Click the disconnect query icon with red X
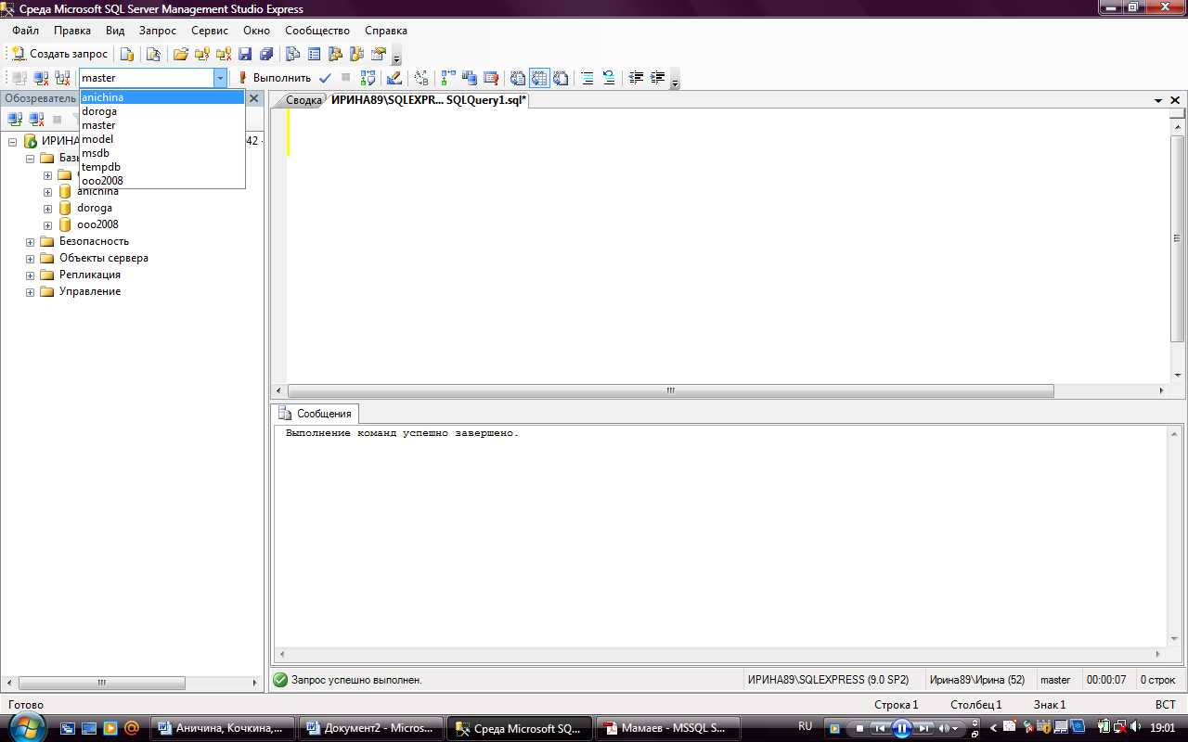This screenshot has height=742, width=1188. [x=41, y=78]
